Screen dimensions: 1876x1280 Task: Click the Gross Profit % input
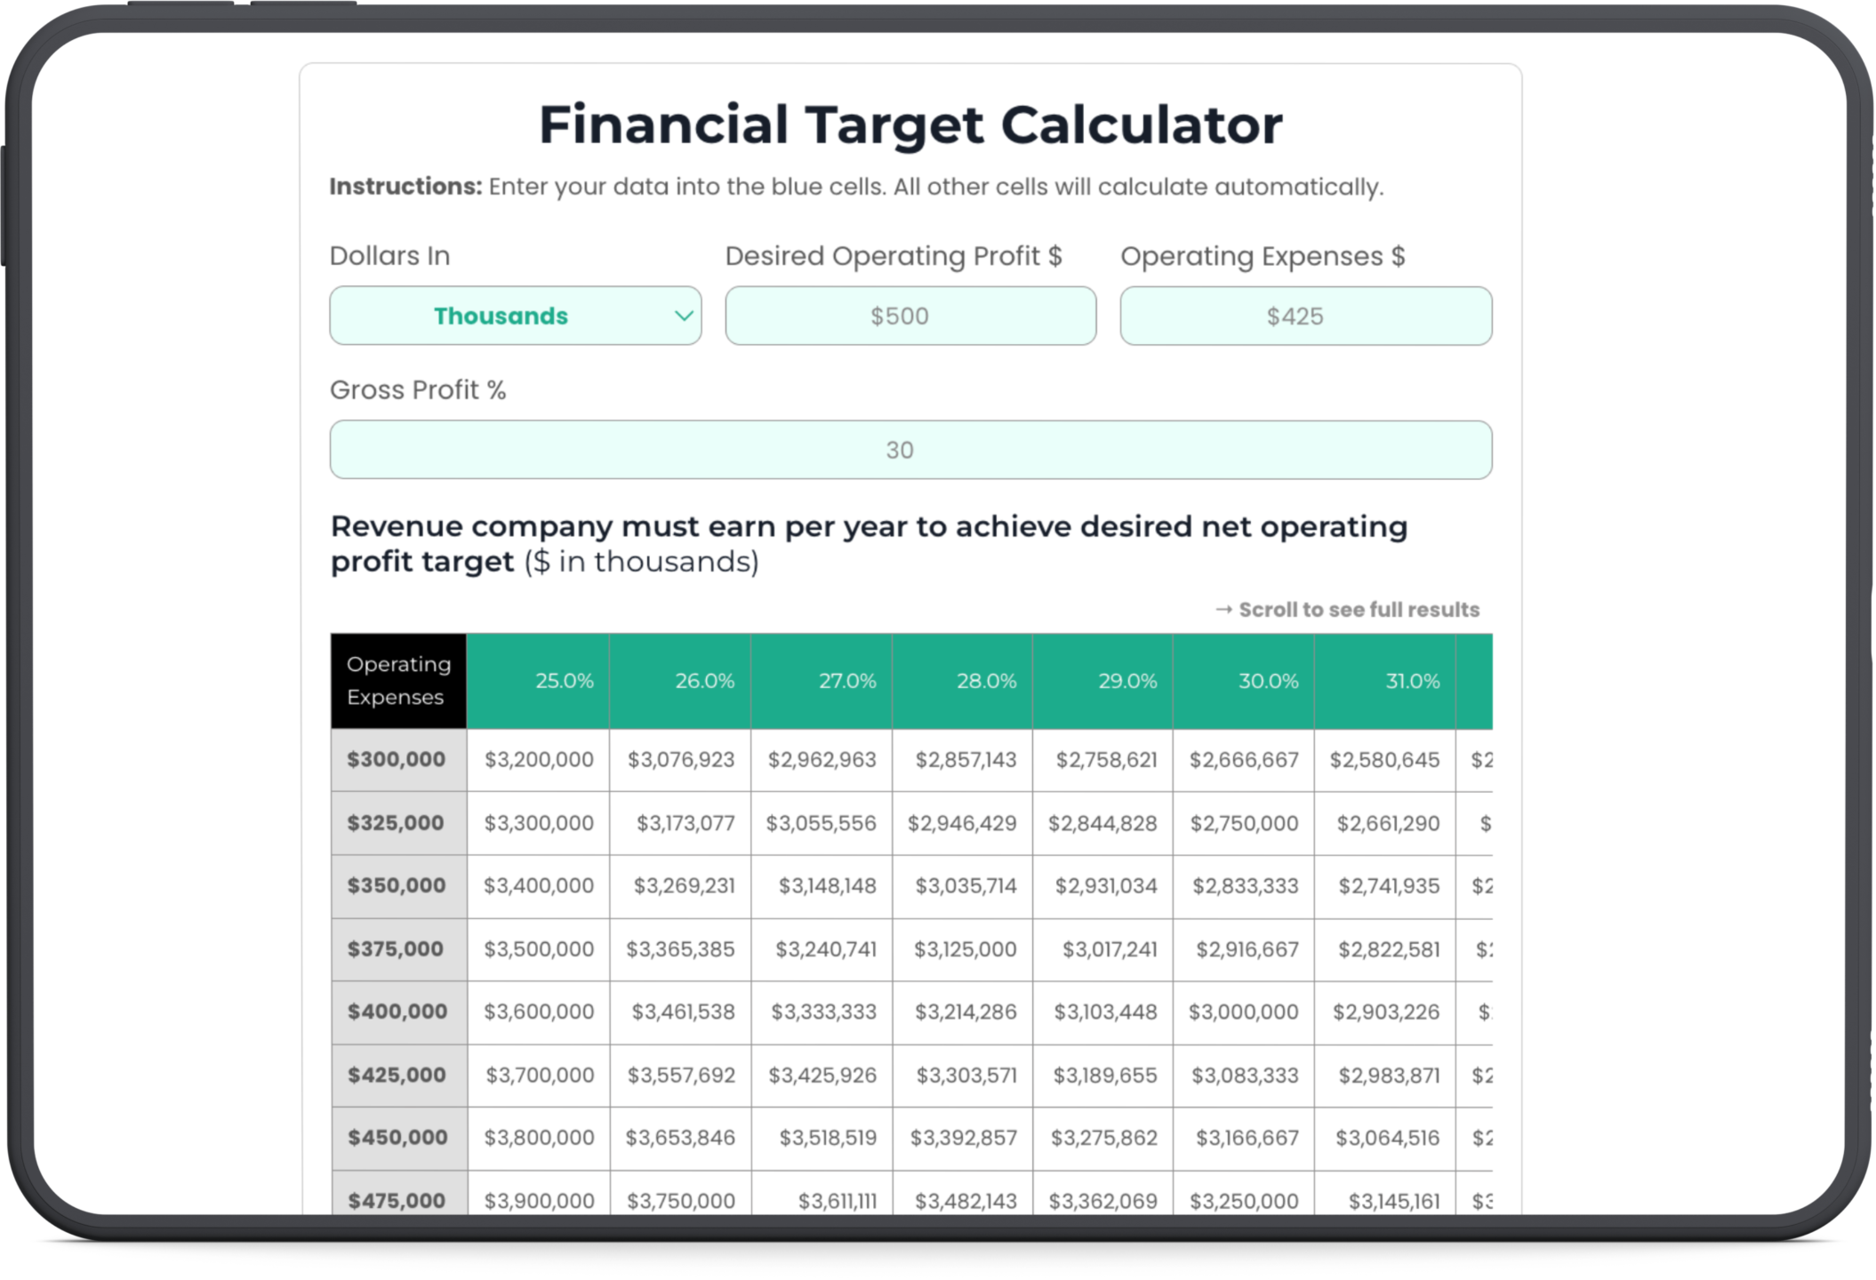(x=910, y=450)
